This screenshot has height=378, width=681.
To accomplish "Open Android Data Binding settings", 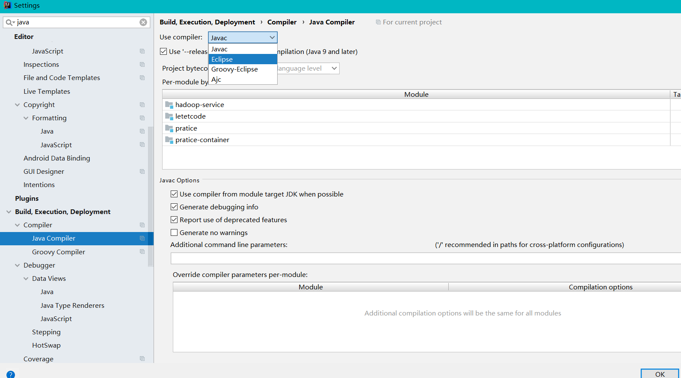I will [57, 158].
